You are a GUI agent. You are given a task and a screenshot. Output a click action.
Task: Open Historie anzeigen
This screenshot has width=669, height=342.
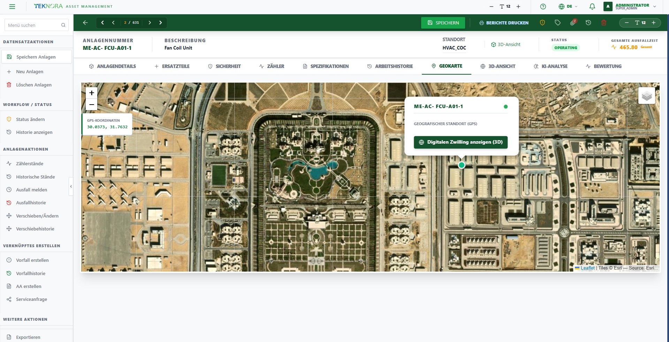click(x=36, y=132)
